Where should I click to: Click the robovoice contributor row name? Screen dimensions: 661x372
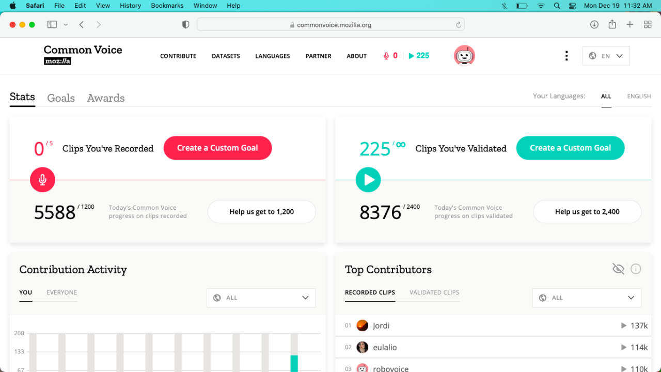390,368
